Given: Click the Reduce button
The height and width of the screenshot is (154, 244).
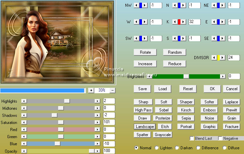Looking at the screenshot, I should pos(175,64).
